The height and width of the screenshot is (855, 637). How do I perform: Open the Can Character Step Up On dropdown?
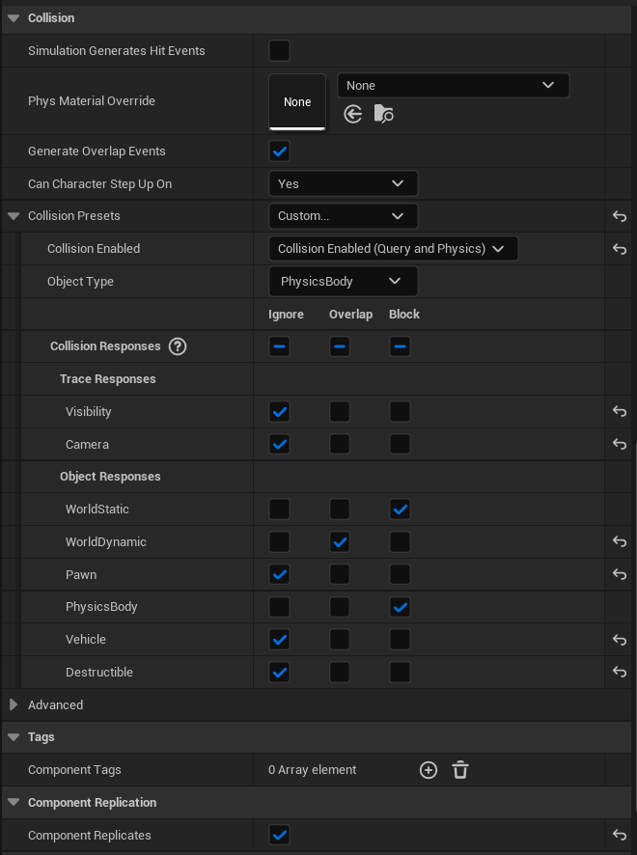(x=343, y=183)
